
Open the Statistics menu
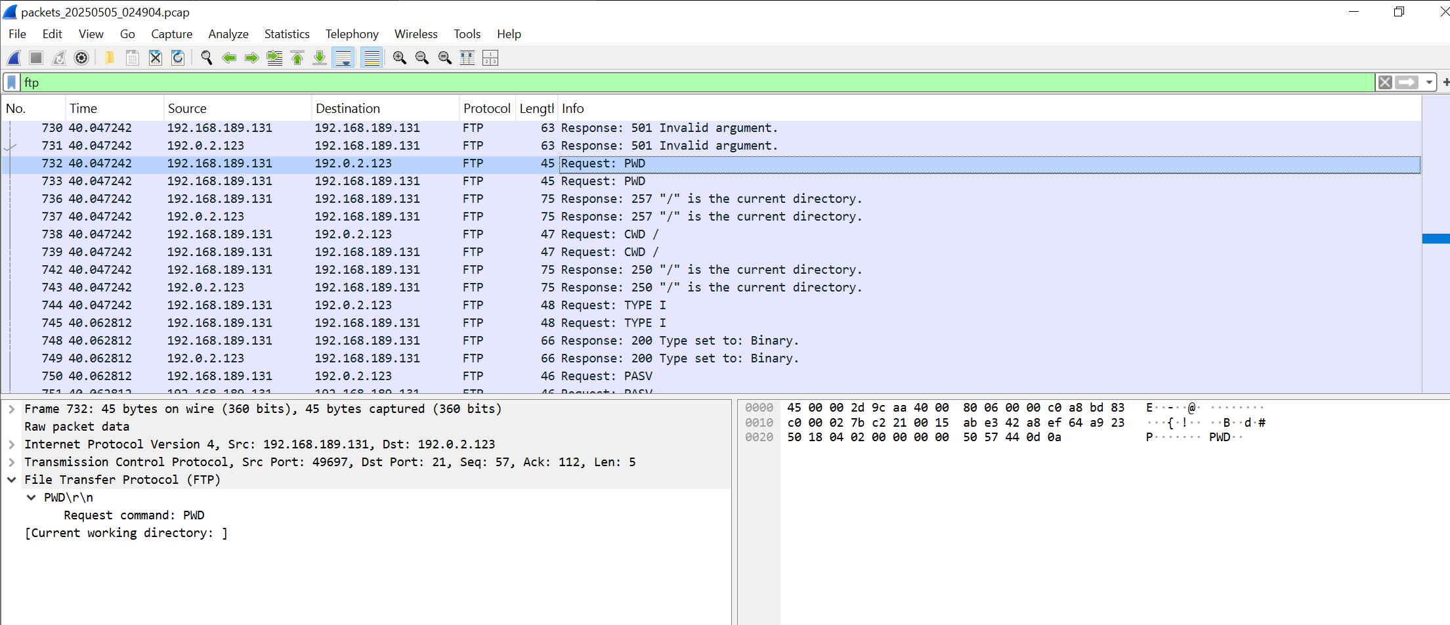287,34
